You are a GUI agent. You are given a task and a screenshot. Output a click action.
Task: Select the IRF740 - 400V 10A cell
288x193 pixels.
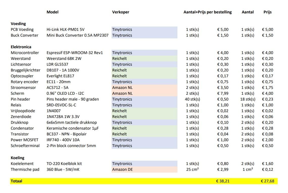tap(63, 140)
